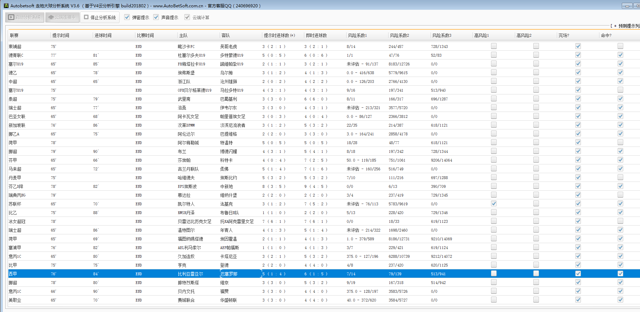Viewport: 640px width, 312px height.
Task: Click the 命中? column header
Action: pos(606,35)
